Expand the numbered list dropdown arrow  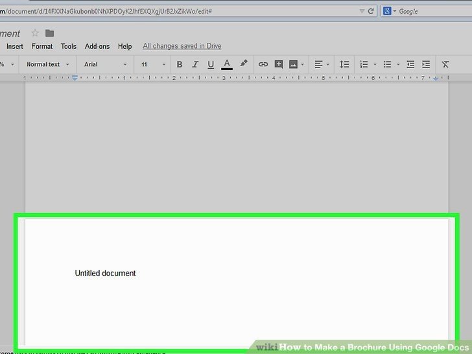click(x=375, y=64)
